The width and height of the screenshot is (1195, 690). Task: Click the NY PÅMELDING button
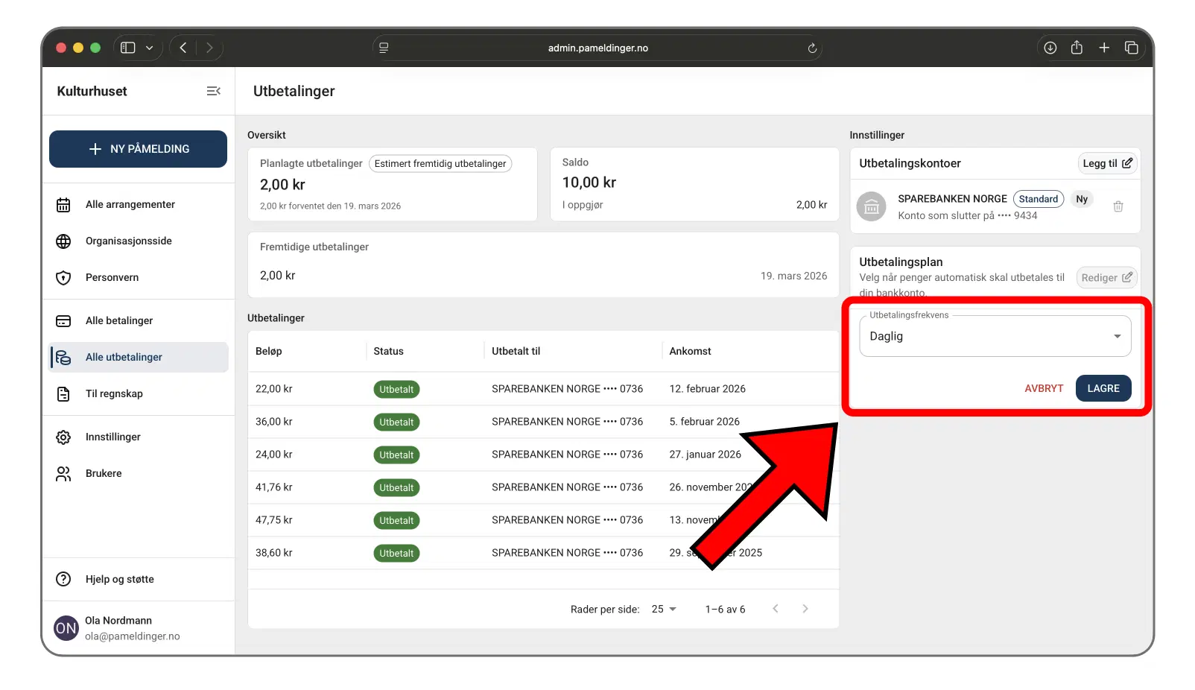coord(138,149)
